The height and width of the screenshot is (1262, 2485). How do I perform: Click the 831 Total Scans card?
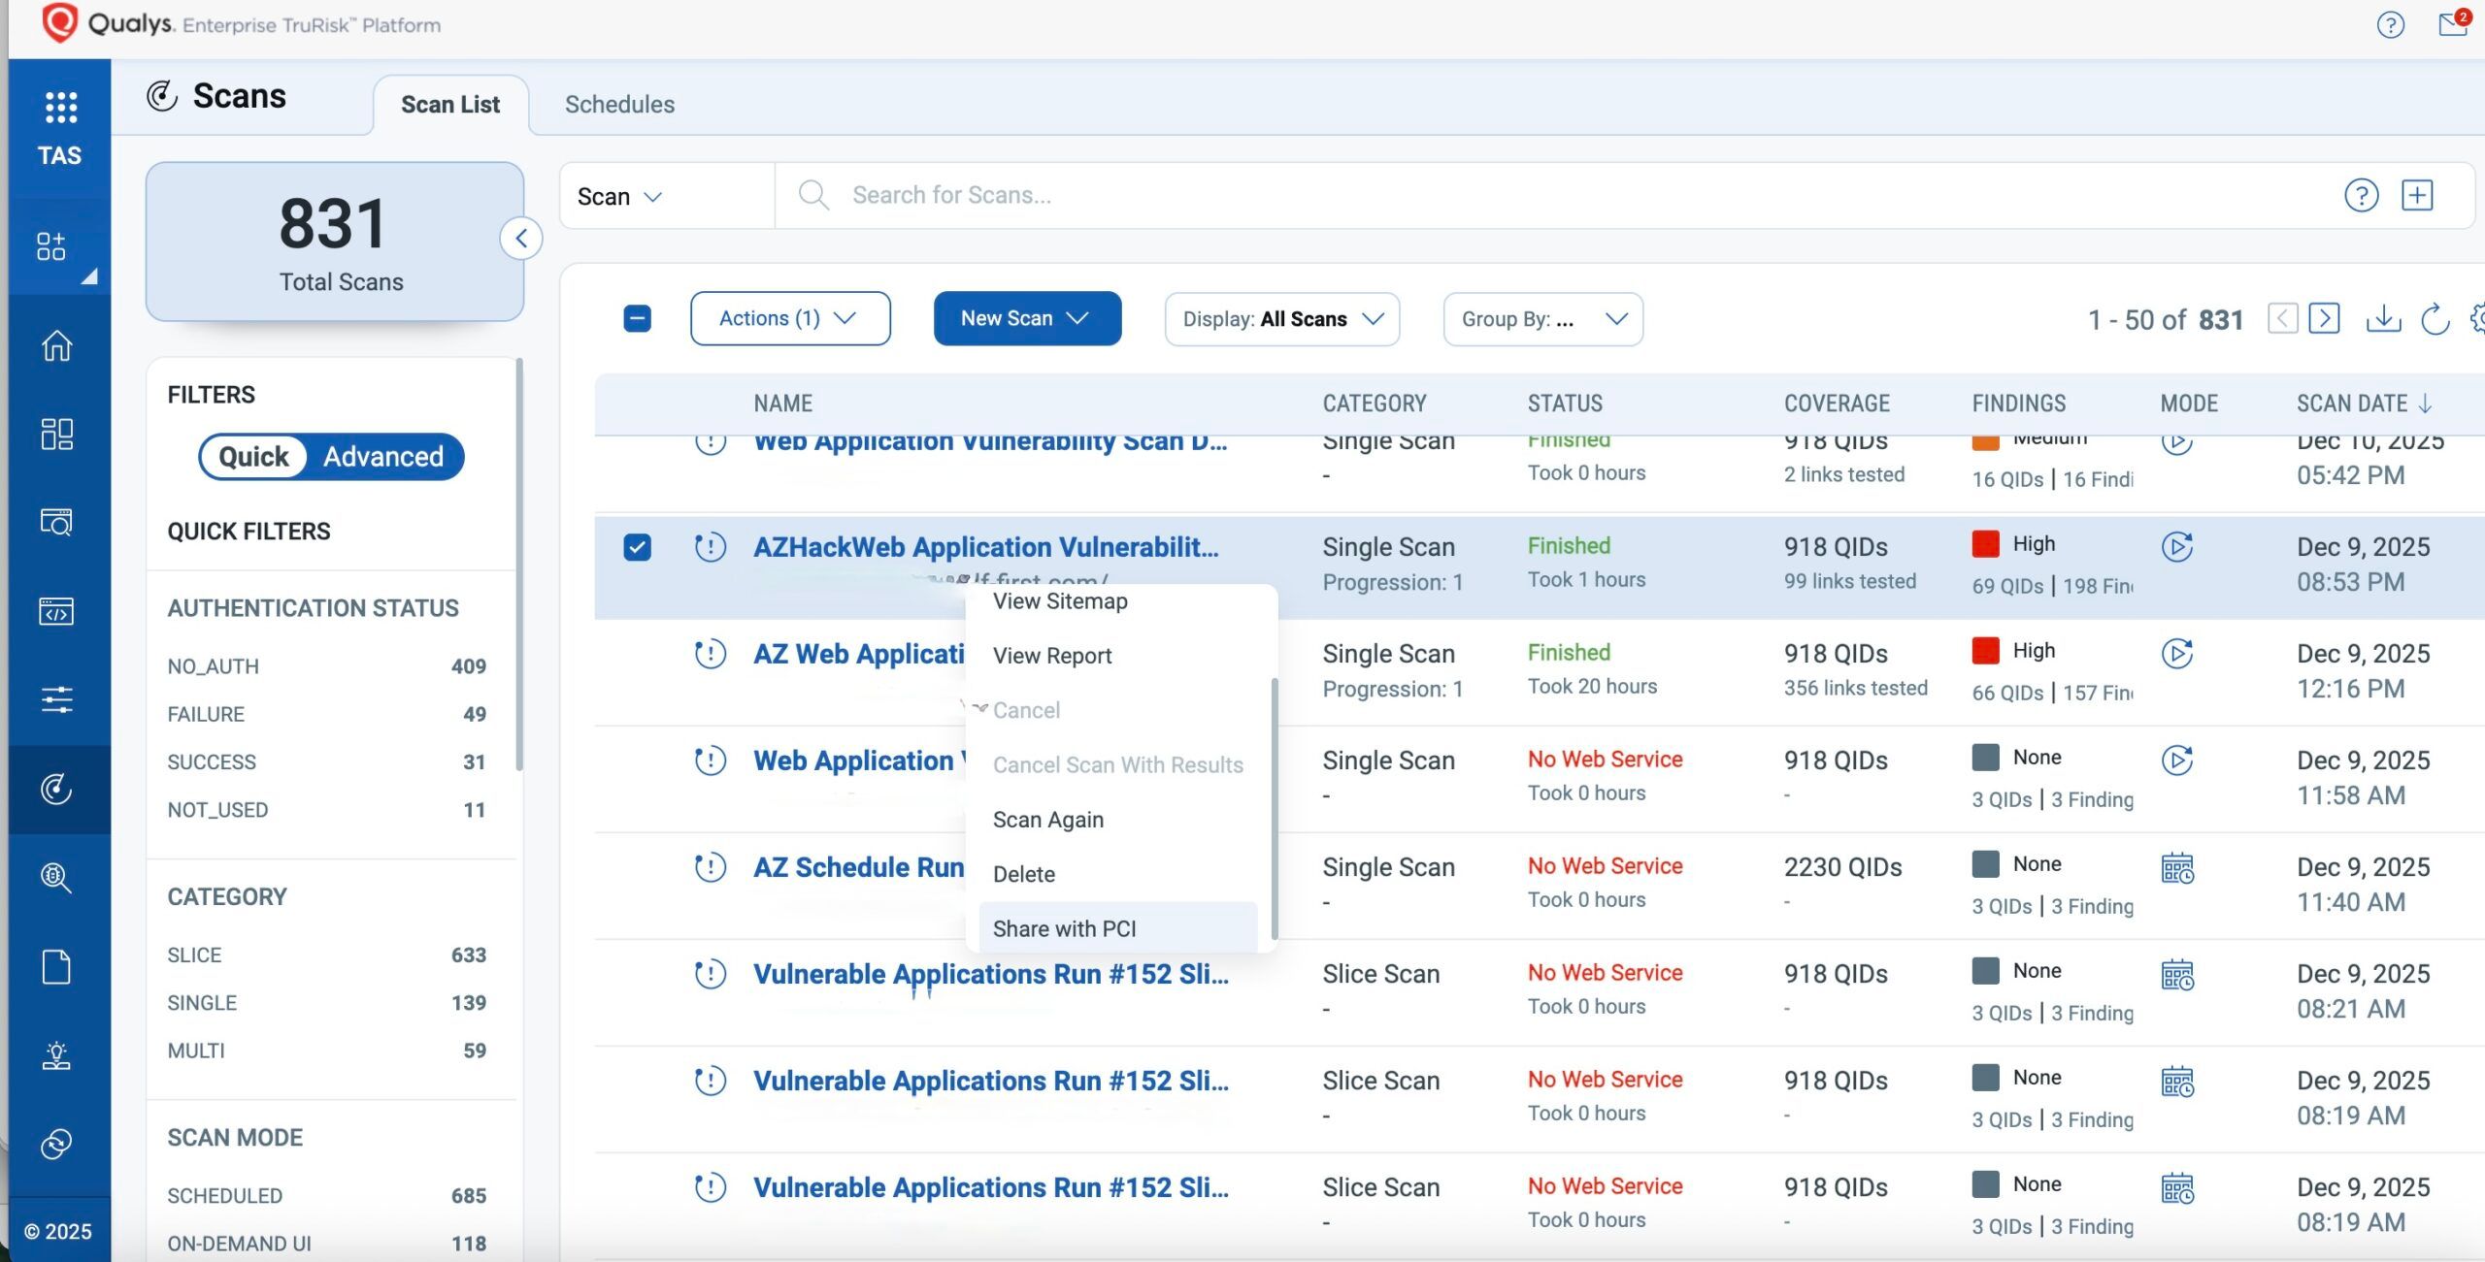coord(335,242)
